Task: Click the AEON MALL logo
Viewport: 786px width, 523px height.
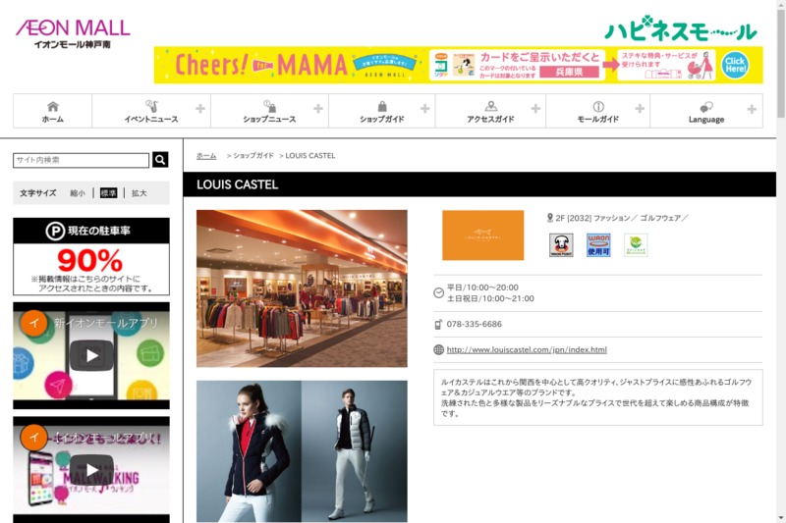Action: pos(73,33)
